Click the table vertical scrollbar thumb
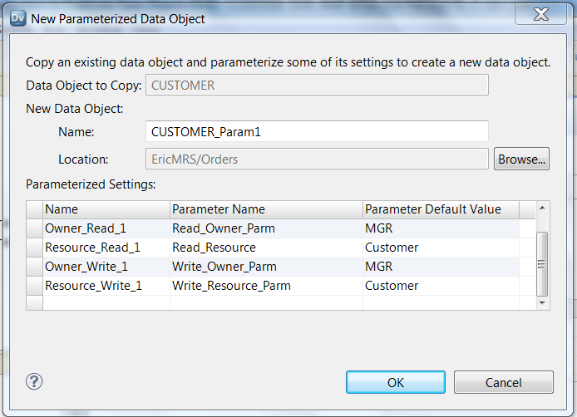The width and height of the screenshot is (577, 417). (x=542, y=263)
